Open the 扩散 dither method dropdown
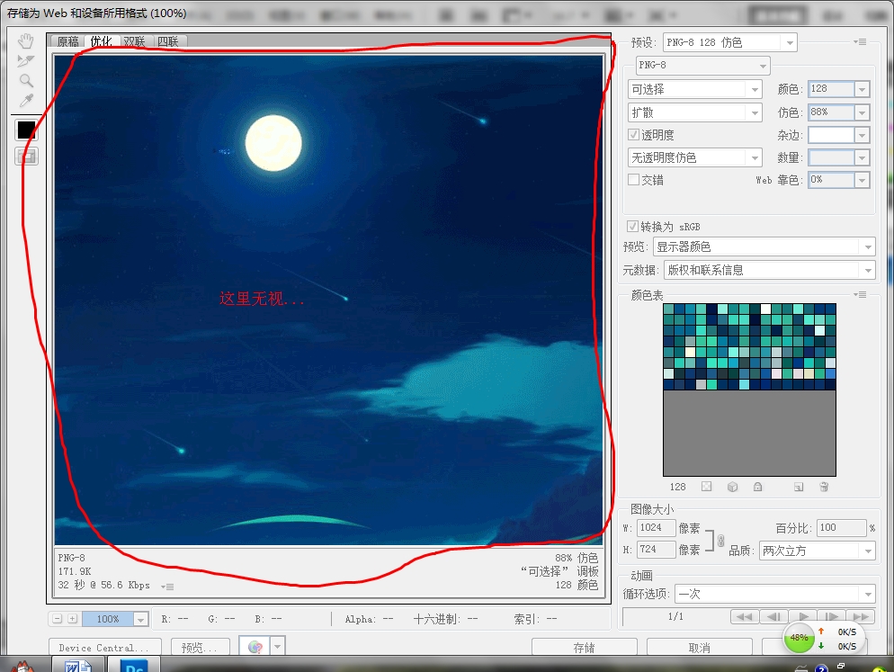Screen dimensions: 894x672 point(695,113)
